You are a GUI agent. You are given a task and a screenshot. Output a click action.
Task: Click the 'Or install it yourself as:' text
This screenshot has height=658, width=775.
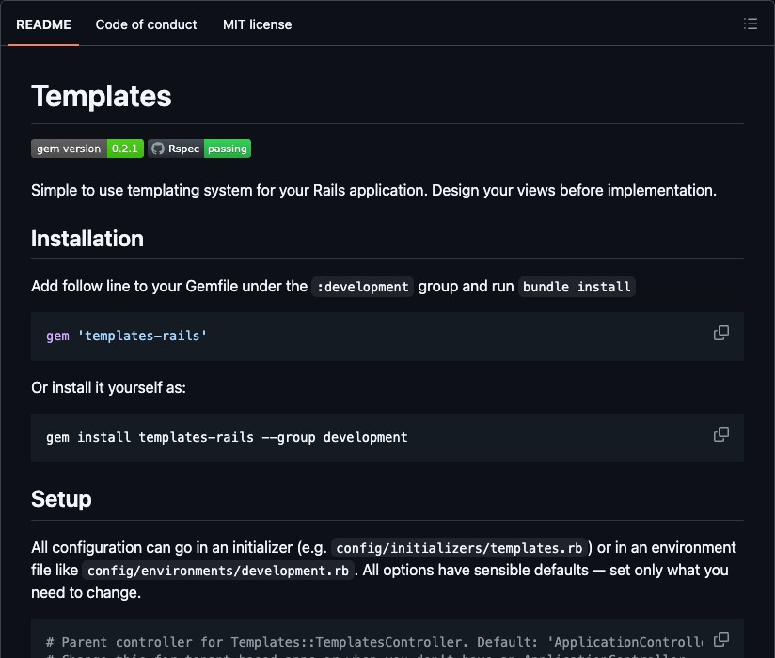click(x=109, y=388)
